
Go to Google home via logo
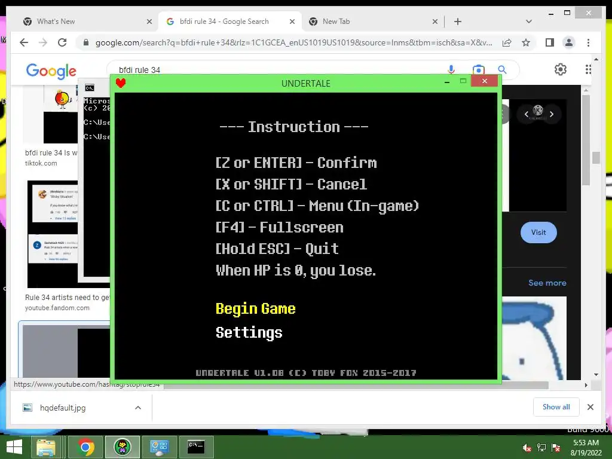(51, 71)
